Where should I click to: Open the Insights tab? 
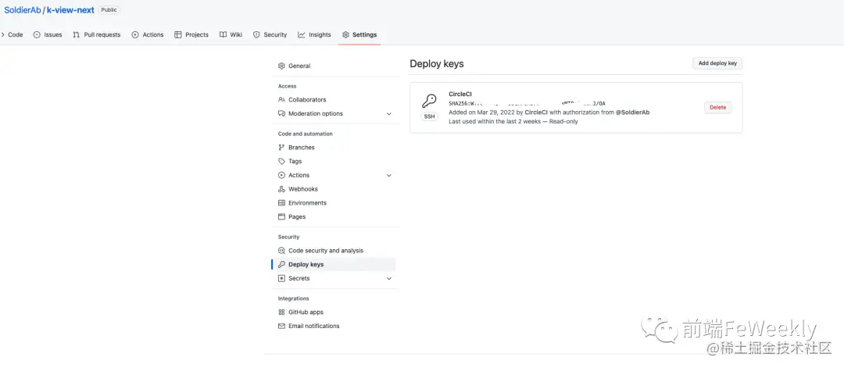[314, 34]
